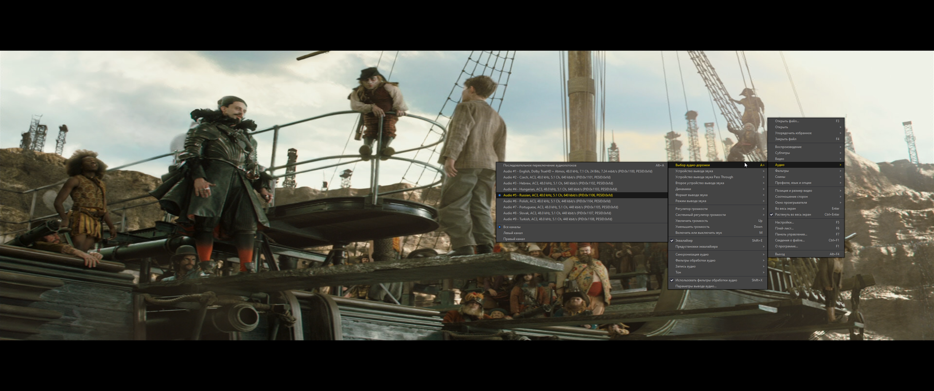Select the Audio #4 Hungarian track

pos(582,189)
